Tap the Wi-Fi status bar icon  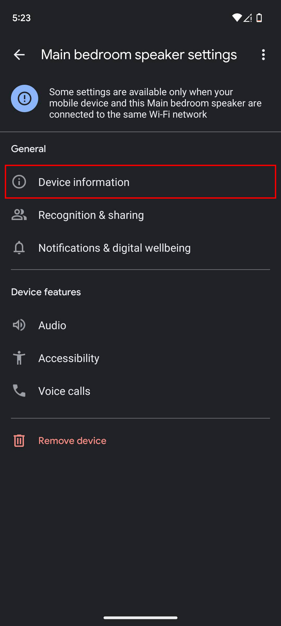pyautogui.click(x=237, y=18)
